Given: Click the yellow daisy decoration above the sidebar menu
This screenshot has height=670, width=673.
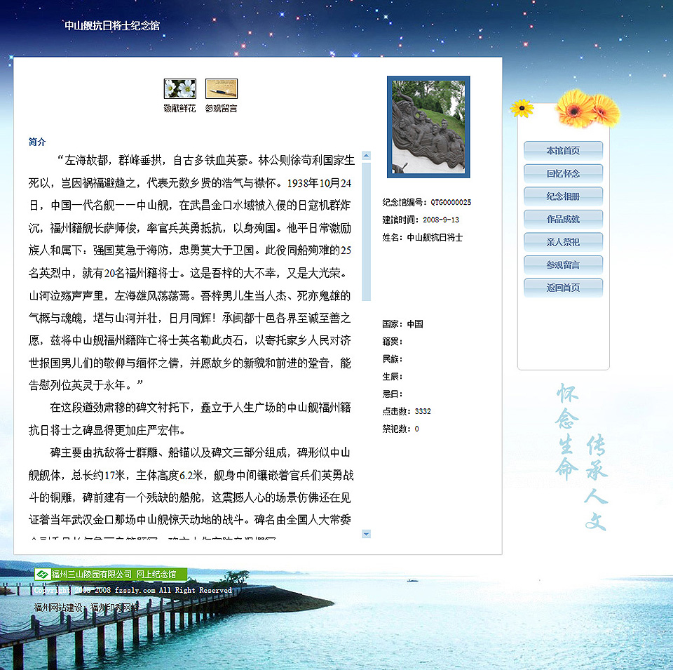Looking at the screenshot, I should tap(522, 109).
